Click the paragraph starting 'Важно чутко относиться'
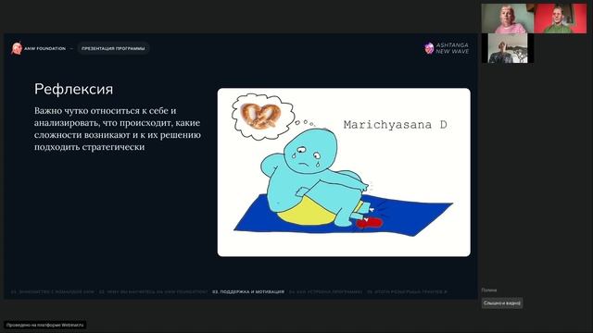 click(118, 129)
